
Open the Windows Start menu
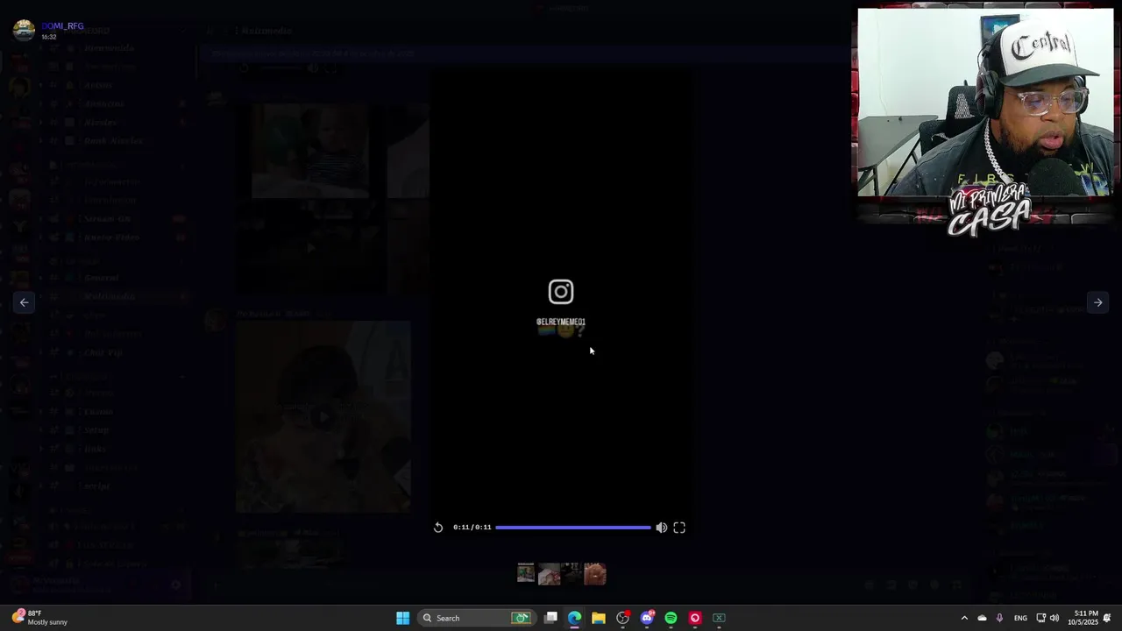(402, 618)
